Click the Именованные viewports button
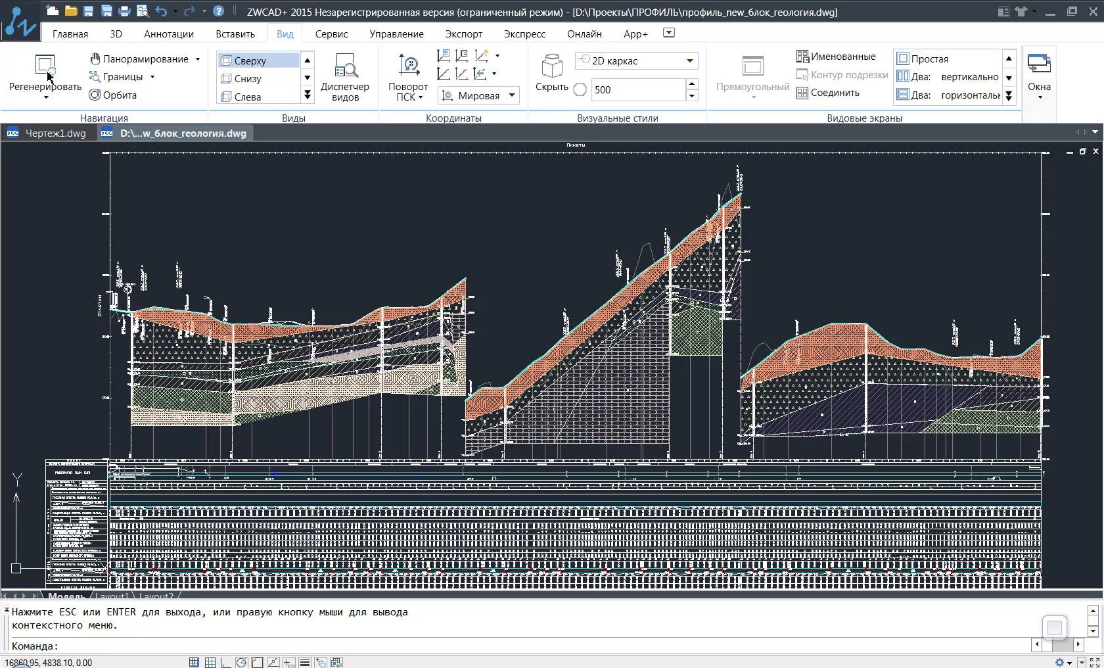 [x=836, y=57]
